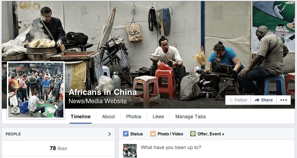Click the Africans in China page title
The width and height of the screenshot is (297, 158).
point(103,92)
